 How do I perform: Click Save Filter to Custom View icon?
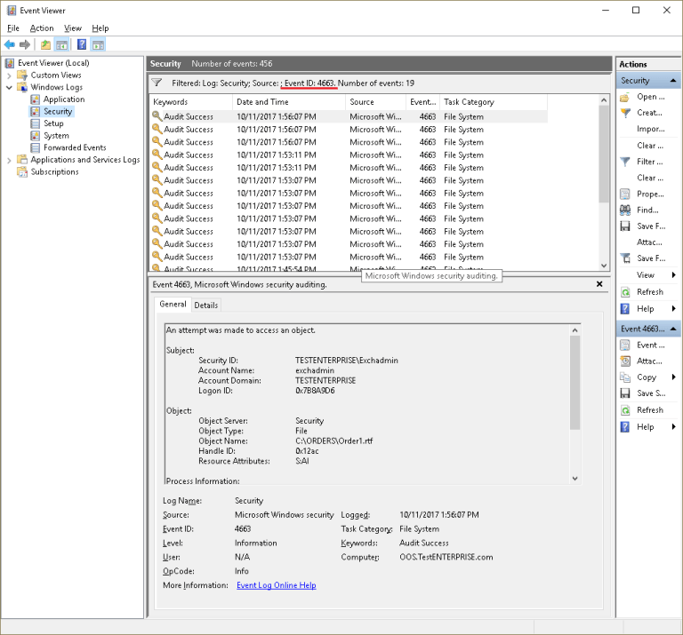pos(625,258)
